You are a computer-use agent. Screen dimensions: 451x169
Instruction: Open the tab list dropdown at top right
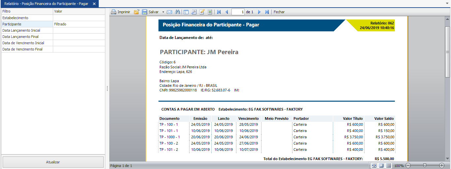[447, 4]
